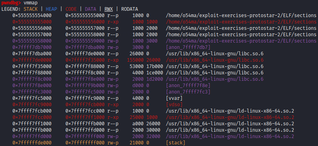
Task: Click start address 0x555555557000
Action: 32,35
